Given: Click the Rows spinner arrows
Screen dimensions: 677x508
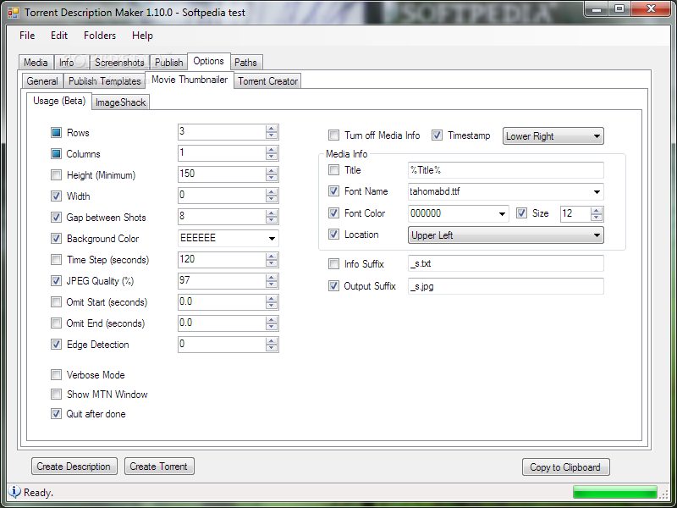Looking at the screenshot, I should coord(272,132).
